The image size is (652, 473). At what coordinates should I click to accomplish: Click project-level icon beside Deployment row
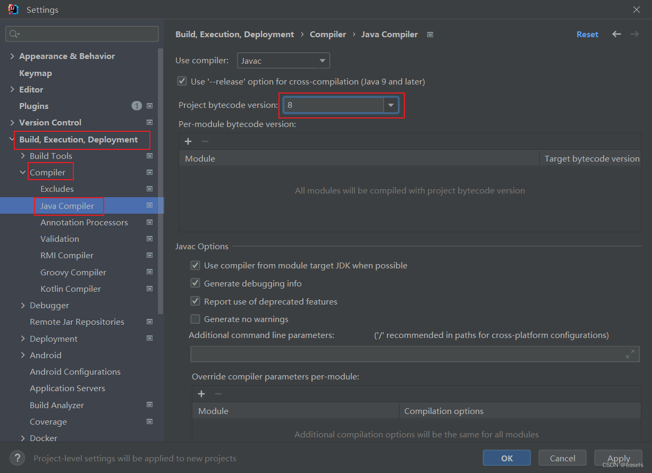coord(150,339)
